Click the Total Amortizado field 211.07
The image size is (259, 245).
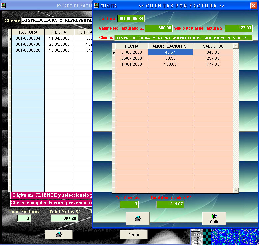[170, 204]
